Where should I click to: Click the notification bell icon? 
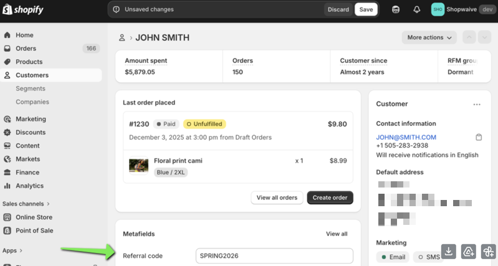416,9
